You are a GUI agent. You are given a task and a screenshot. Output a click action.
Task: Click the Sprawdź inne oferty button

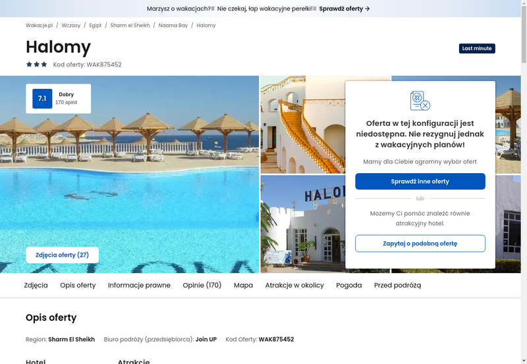[420, 181]
